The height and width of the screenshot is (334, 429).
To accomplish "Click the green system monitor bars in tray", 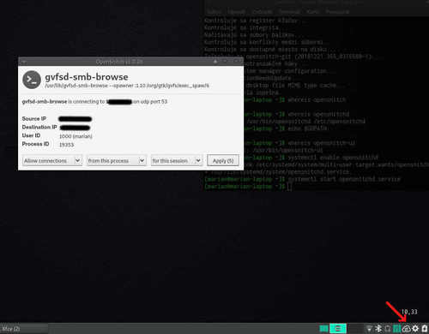I will (396, 329).
